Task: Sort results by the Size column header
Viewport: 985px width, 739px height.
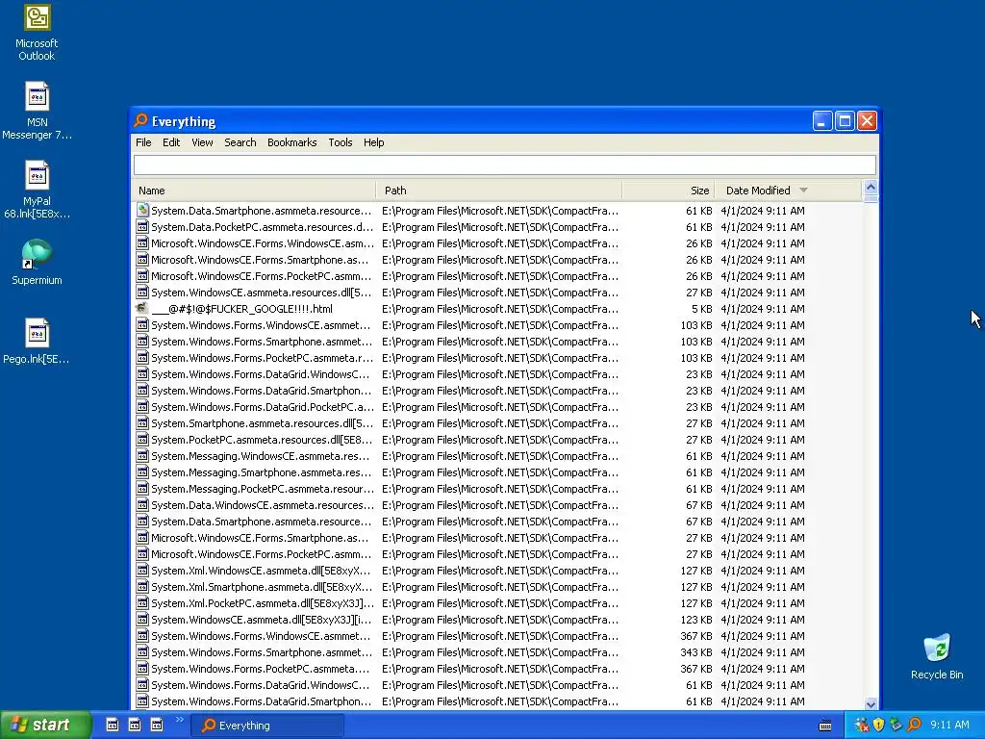Action: [669, 191]
